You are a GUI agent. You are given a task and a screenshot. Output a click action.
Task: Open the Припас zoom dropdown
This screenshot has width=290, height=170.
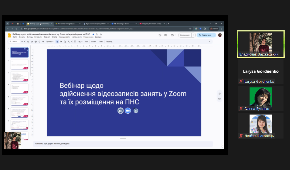(50, 42)
